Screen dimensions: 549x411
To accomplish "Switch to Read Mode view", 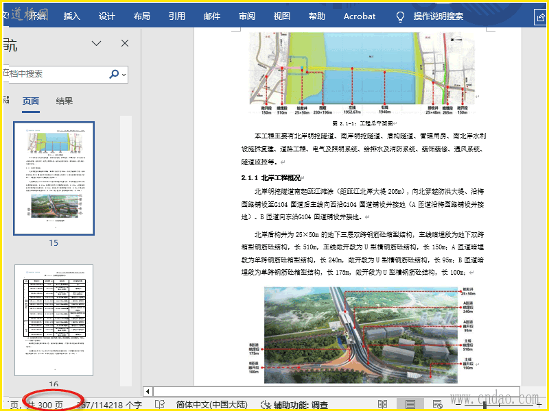I will (383, 405).
